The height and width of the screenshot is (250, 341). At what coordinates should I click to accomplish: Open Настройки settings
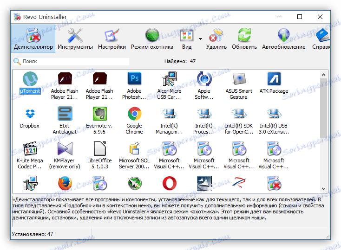click(x=112, y=38)
